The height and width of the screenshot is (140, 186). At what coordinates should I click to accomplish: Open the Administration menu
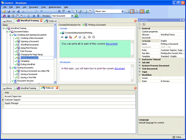pyautogui.click(x=55, y=7)
